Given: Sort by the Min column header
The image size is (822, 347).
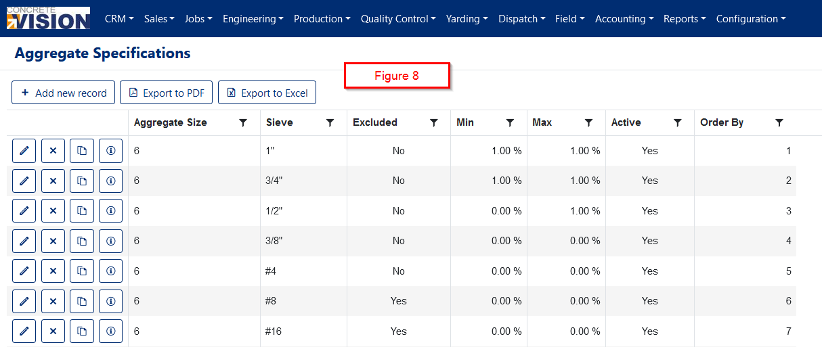Looking at the screenshot, I should pos(465,122).
